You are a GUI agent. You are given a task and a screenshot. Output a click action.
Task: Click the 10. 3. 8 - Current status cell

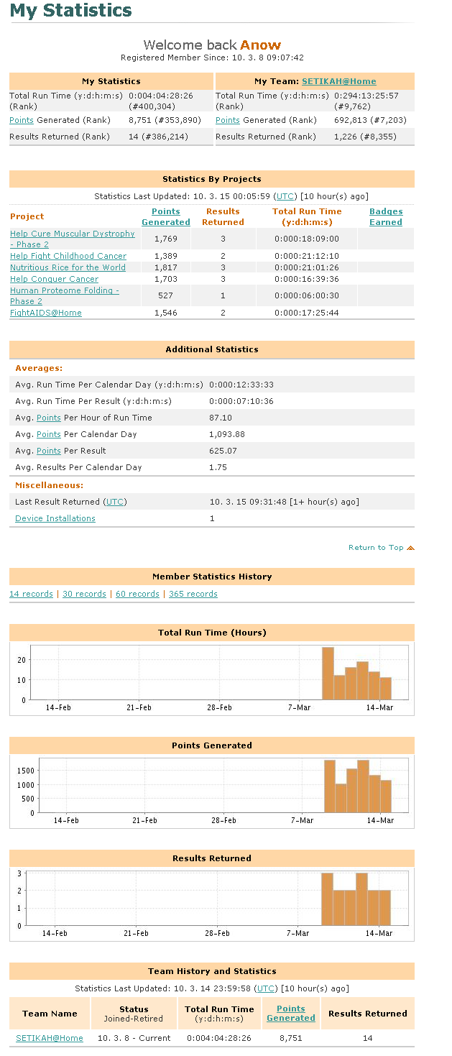click(134, 1038)
